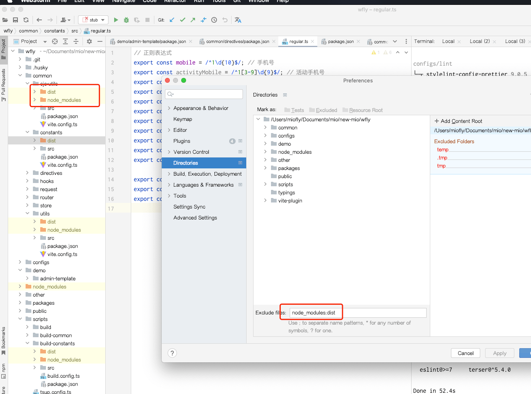
Task: Switch to Terminal tab Local (2)
Action: [479, 41]
